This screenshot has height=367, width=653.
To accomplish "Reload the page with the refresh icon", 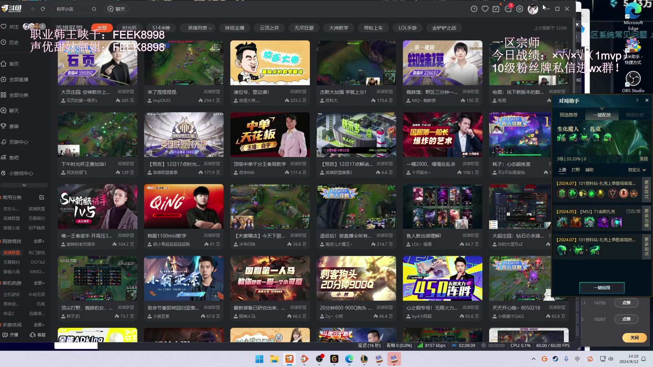I will 43,9.
